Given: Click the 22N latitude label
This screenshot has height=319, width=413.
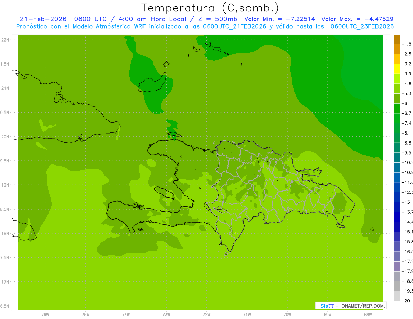Looking at the screenshot, I should [x=6, y=40].
